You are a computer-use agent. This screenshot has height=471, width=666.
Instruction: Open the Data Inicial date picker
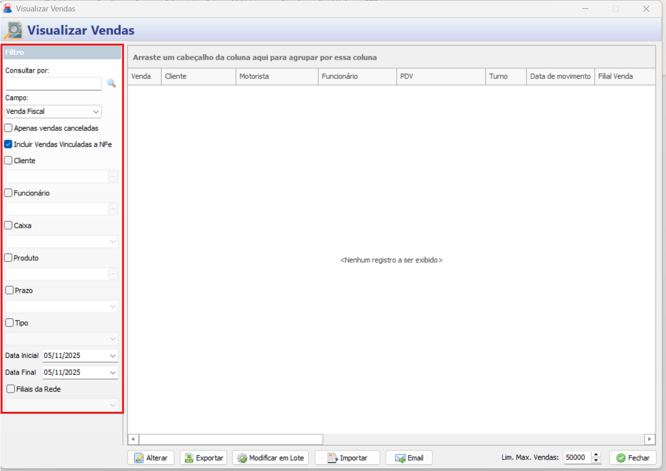tap(113, 356)
